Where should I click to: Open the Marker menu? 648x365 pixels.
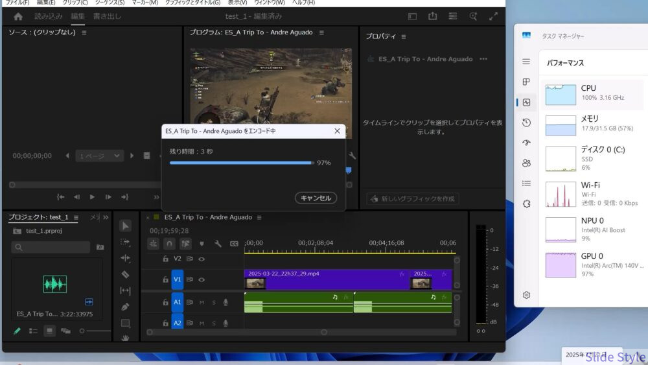coord(145,3)
